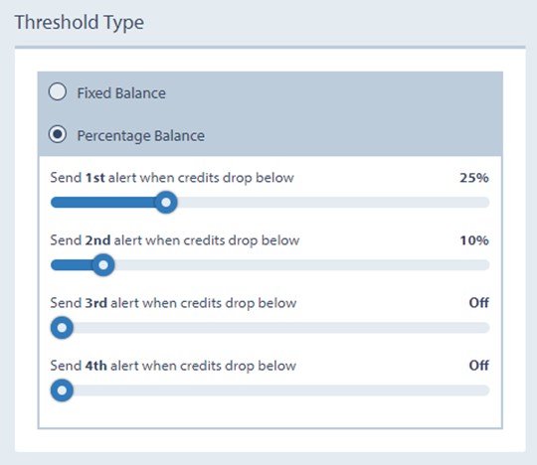Click the Fixed Balance label text
537x465 pixels.
(121, 93)
